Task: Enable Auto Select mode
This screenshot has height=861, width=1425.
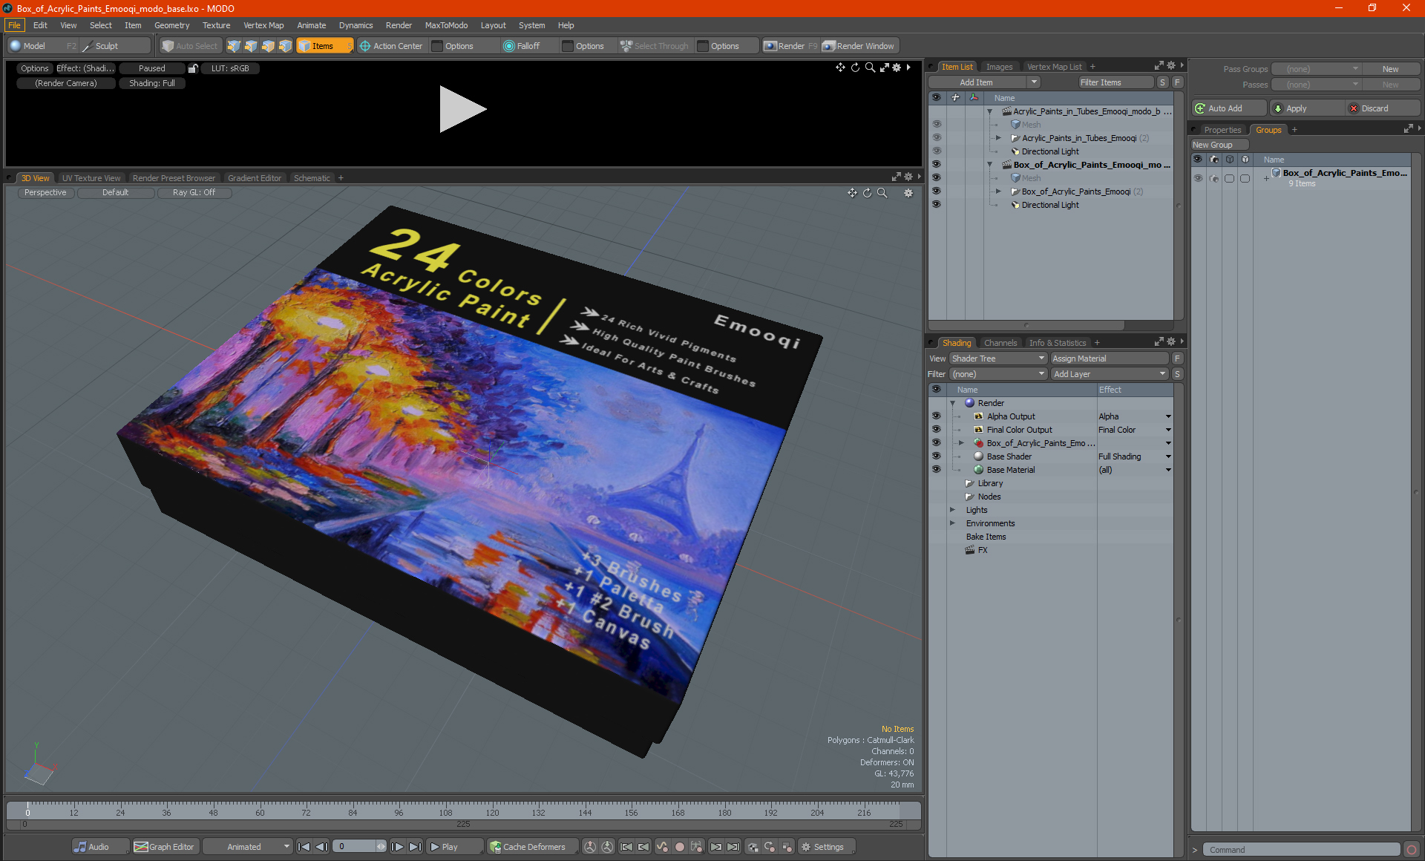Action: (x=190, y=46)
